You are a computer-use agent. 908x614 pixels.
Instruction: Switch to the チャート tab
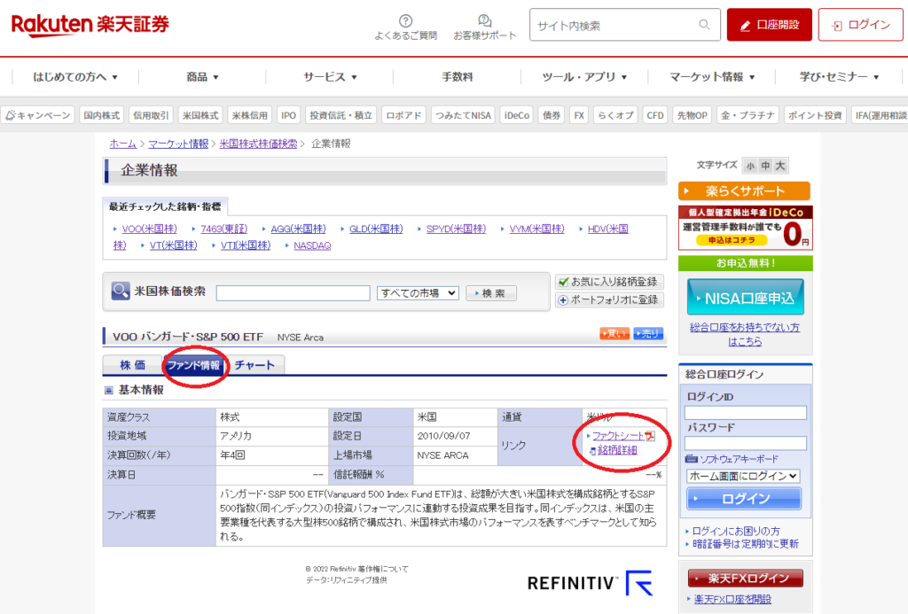click(254, 365)
